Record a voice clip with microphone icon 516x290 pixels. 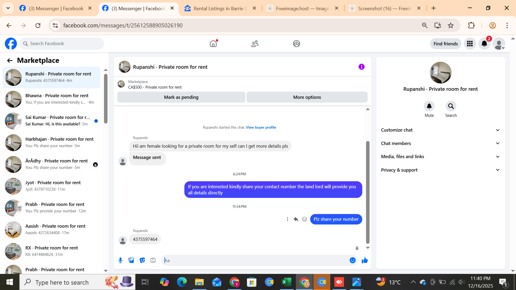pos(120,260)
